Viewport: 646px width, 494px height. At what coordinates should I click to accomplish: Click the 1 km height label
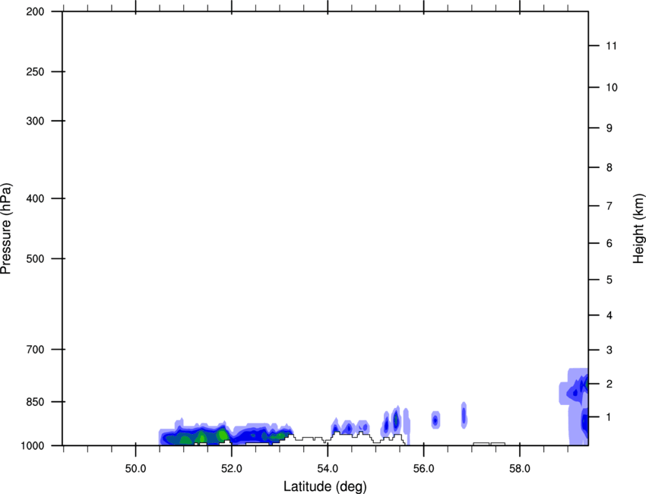tap(609, 417)
